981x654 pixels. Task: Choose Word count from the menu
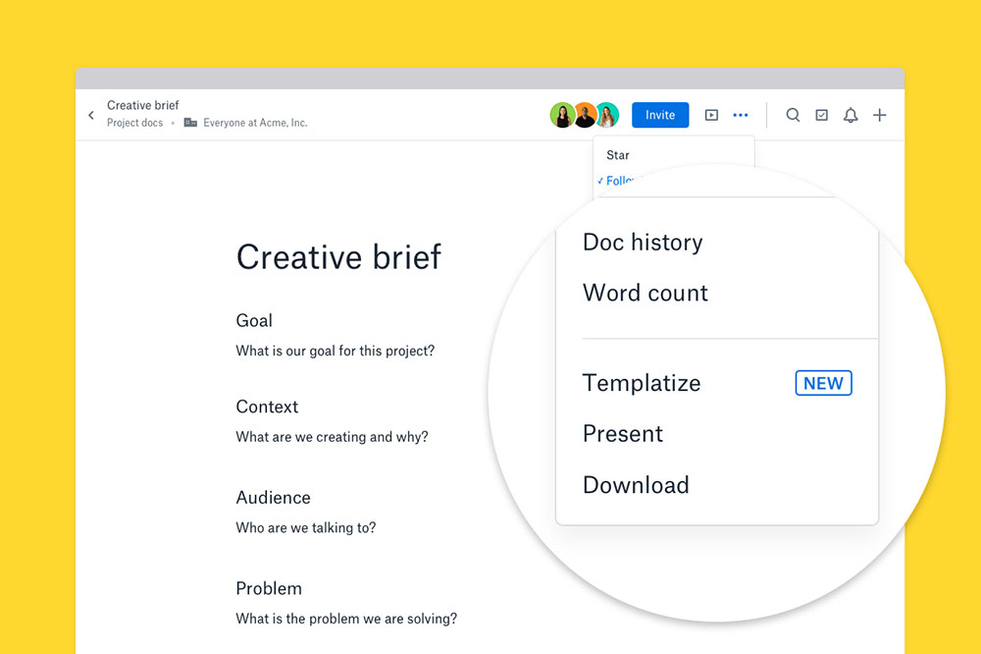coord(645,294)
